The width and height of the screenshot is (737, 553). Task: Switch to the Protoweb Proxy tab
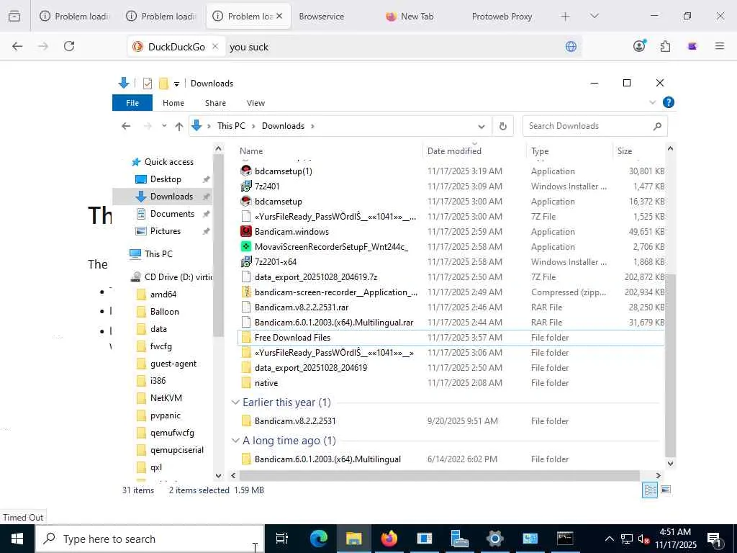[x=502, y=17]
